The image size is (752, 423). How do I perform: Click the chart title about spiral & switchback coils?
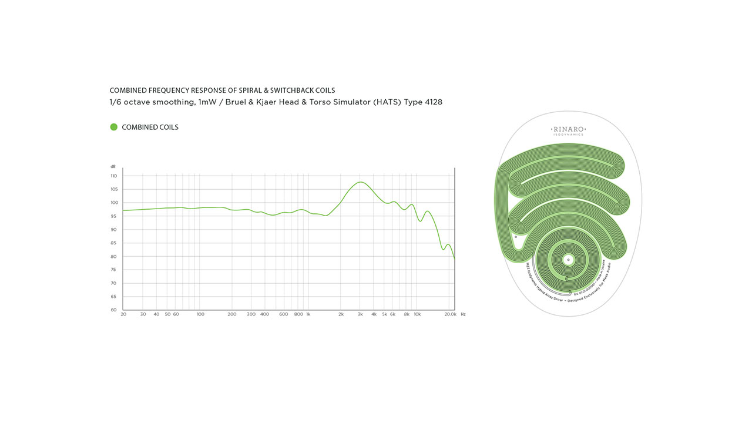pos(222,90)
